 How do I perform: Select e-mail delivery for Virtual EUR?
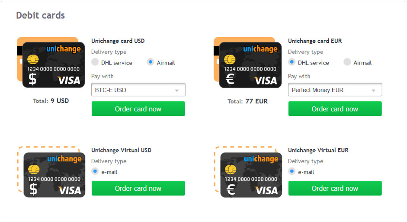pos(292,172)
